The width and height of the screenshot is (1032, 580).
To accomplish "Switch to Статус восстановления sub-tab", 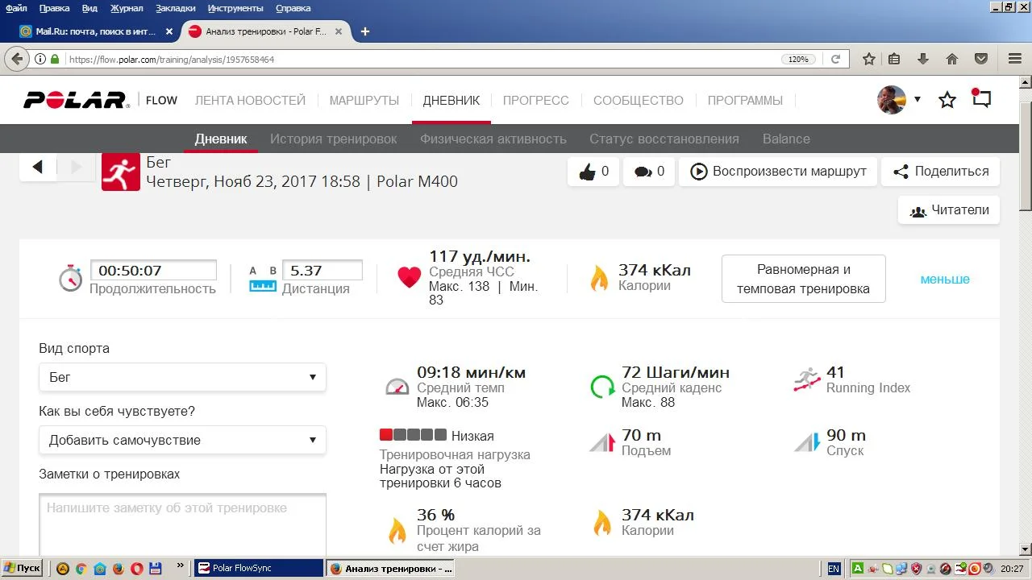I will tap(664, 139).
